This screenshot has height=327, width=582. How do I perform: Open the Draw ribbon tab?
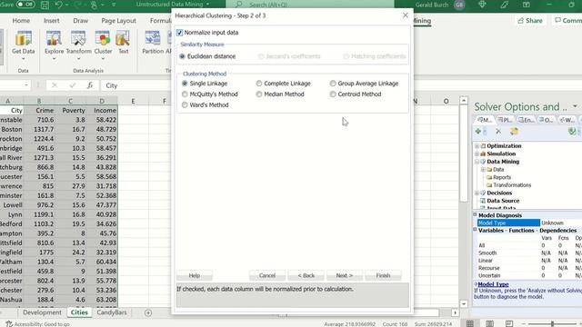(81, 21)
